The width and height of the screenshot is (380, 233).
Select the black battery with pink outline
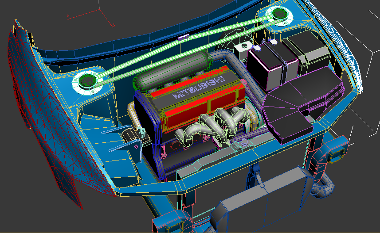pyautogui.click(x=272, y=65)
